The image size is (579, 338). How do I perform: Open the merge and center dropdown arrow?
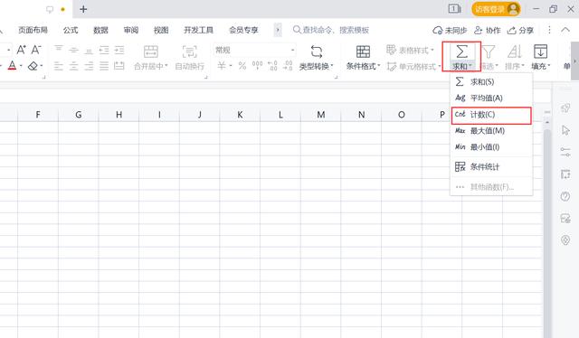coord(166,66)
